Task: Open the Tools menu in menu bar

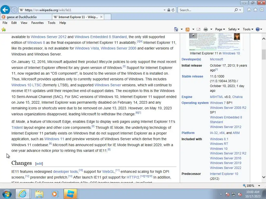Action: [x=52, y=23]
